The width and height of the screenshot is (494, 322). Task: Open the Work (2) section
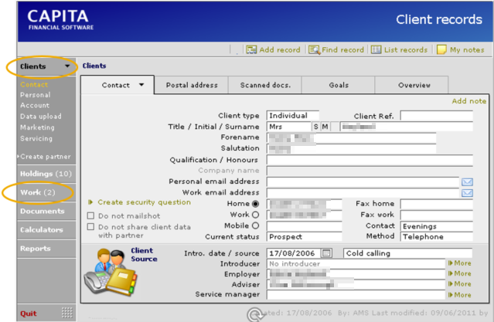46,192
